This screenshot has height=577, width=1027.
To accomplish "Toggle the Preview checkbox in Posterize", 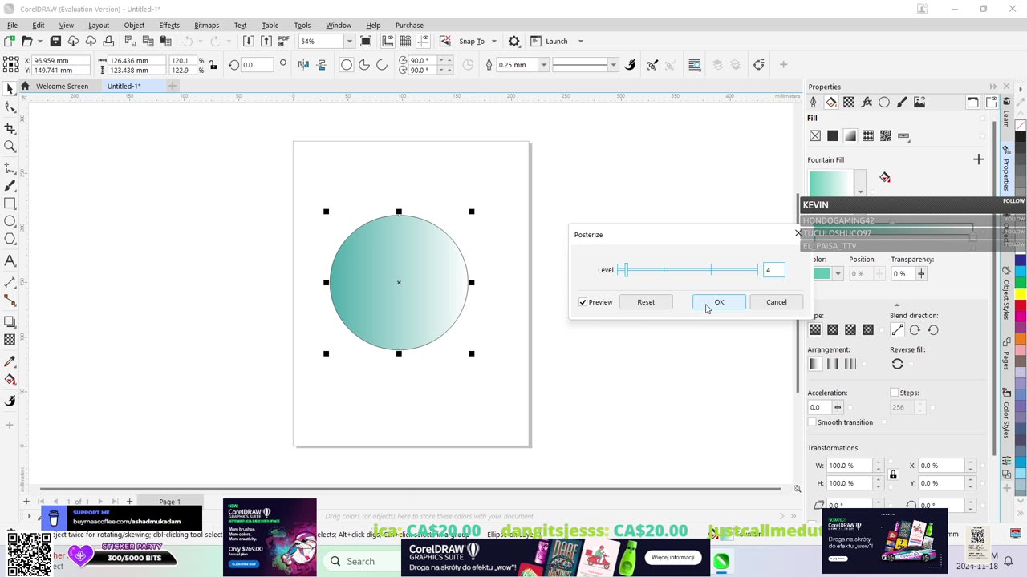I will click(x=583, y=302).
